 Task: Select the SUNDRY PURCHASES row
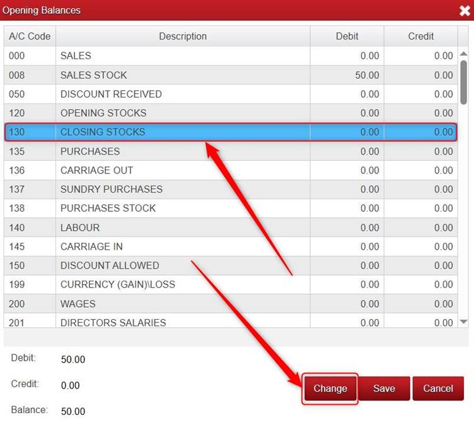(231, 189)
